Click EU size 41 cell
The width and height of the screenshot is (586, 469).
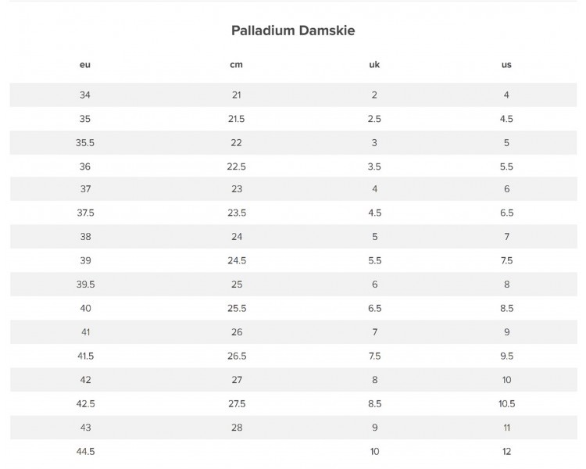[x=85, y=332]
